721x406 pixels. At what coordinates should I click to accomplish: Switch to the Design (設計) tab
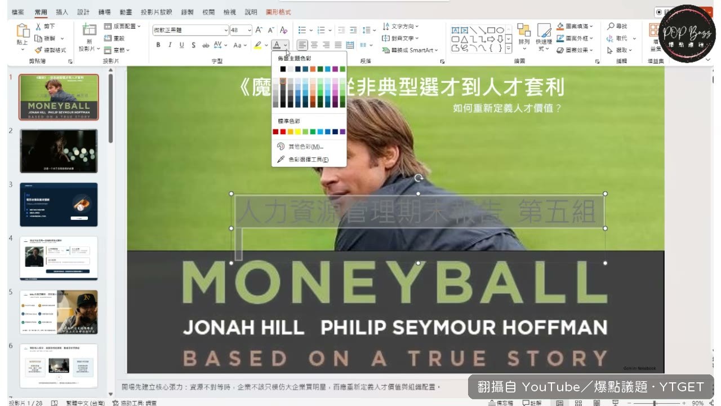(x=83, y=12)
